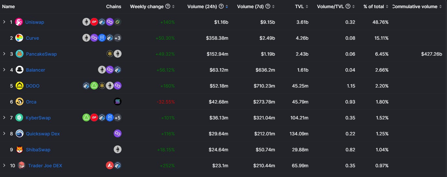Click the Curve rainbow logo
This screenshot has height=177, width=447.
[20, 38]
